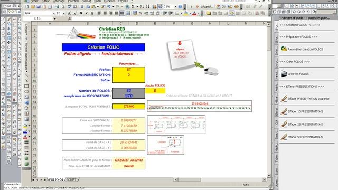Viewport: 338px width, 190px height.
Task: Open the Paste options arrow
Action: 98,7
